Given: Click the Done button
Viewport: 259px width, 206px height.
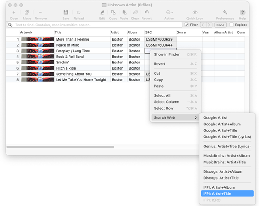Looking at the screenshot, I should pos(220,25).
